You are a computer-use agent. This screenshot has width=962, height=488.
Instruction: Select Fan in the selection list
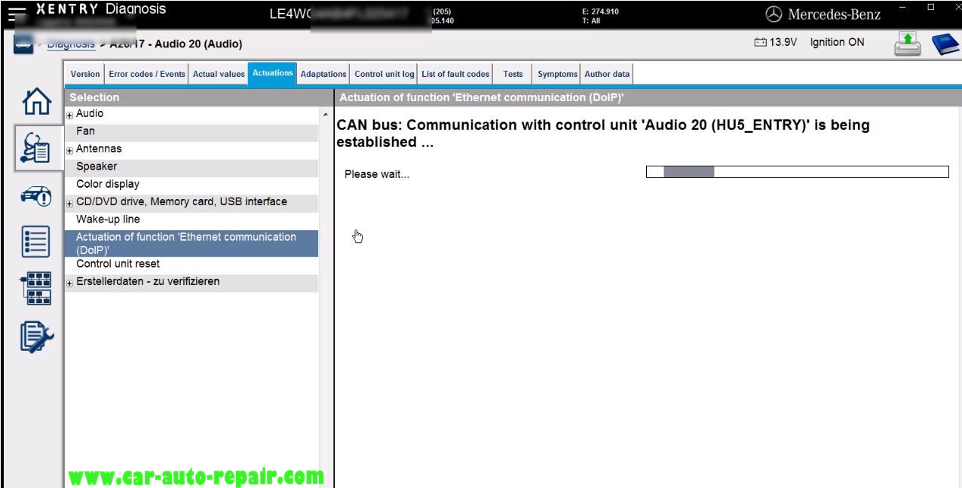pos(191,131)
